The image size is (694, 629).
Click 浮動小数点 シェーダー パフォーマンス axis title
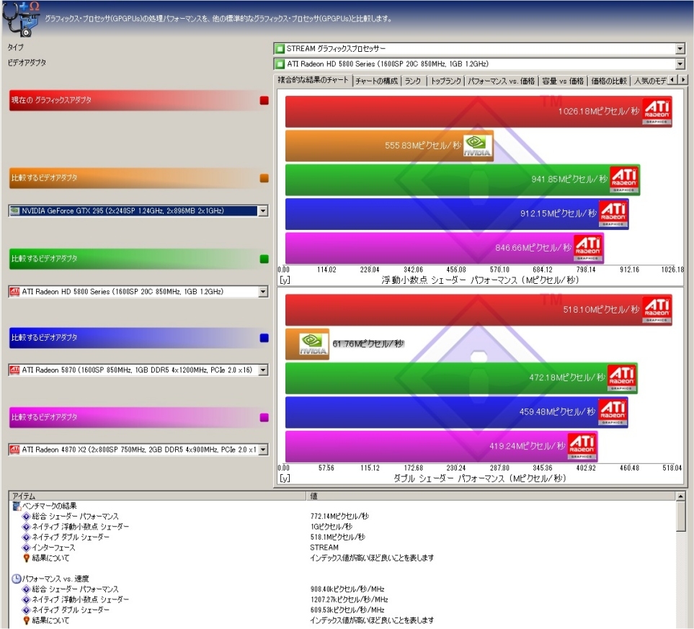[x=480, y=280]
